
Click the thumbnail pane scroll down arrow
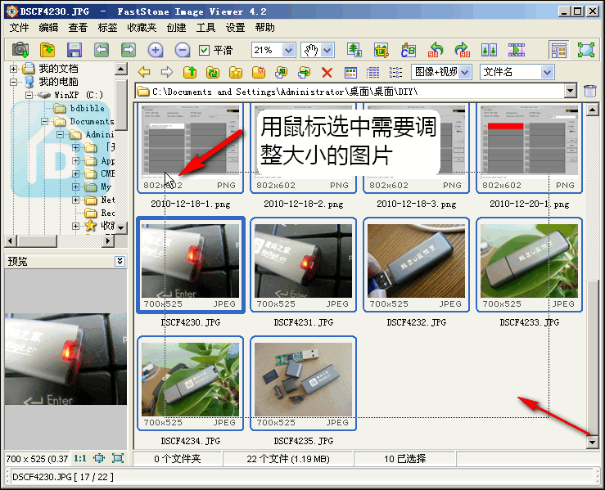(x=592, y=442)
